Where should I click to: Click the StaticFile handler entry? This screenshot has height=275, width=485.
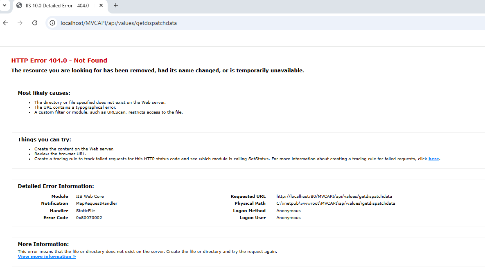86,210
